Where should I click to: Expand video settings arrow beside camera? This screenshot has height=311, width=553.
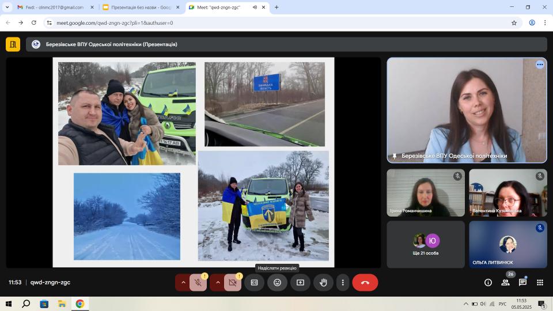pyautogui.click(x=218, y=283)
